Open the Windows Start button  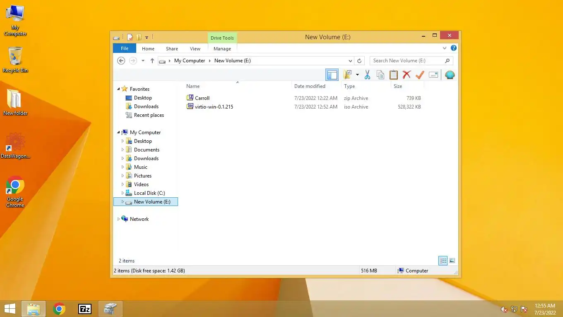click(10, 309)
